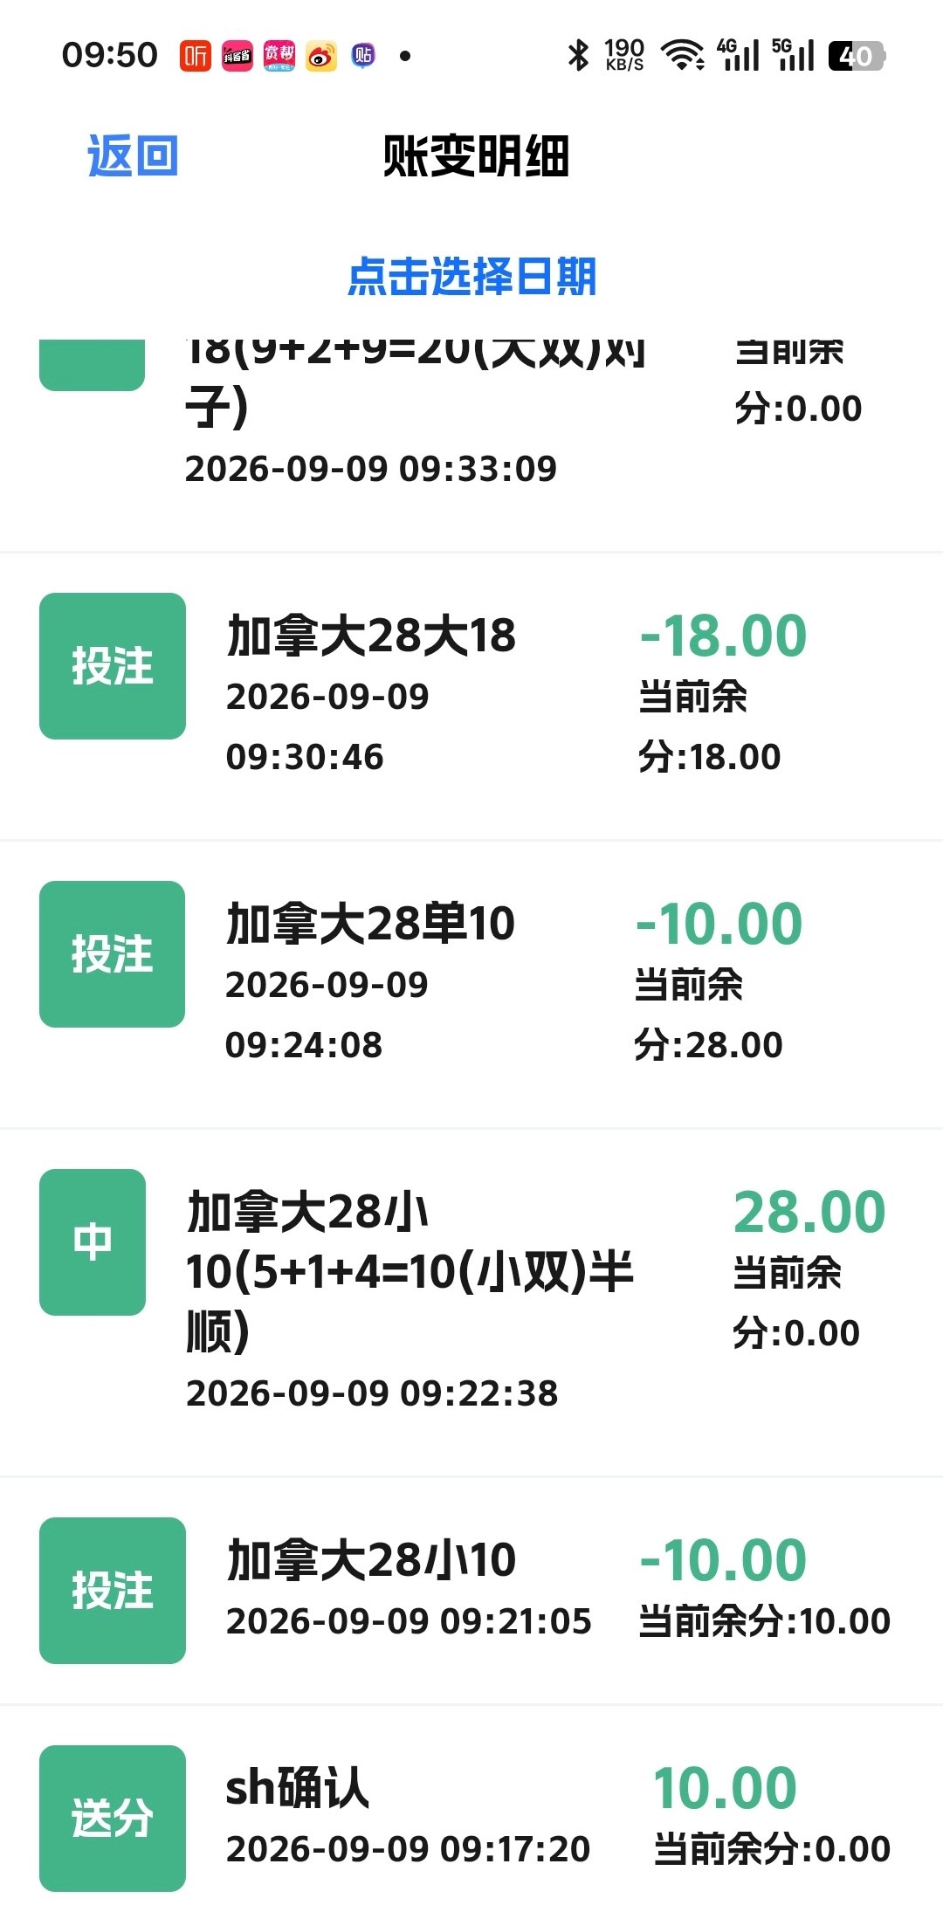The width and height of the screenshot is (943, 1912).
Task: Select the -18.00 amount entry
Action: point(723,636)
